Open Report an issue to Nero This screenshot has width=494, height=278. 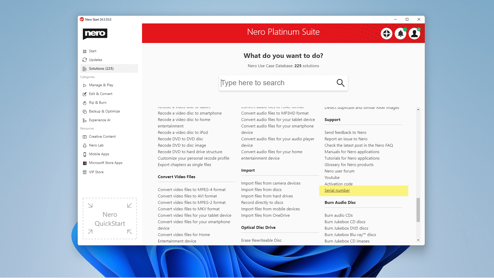pos(346,139)
